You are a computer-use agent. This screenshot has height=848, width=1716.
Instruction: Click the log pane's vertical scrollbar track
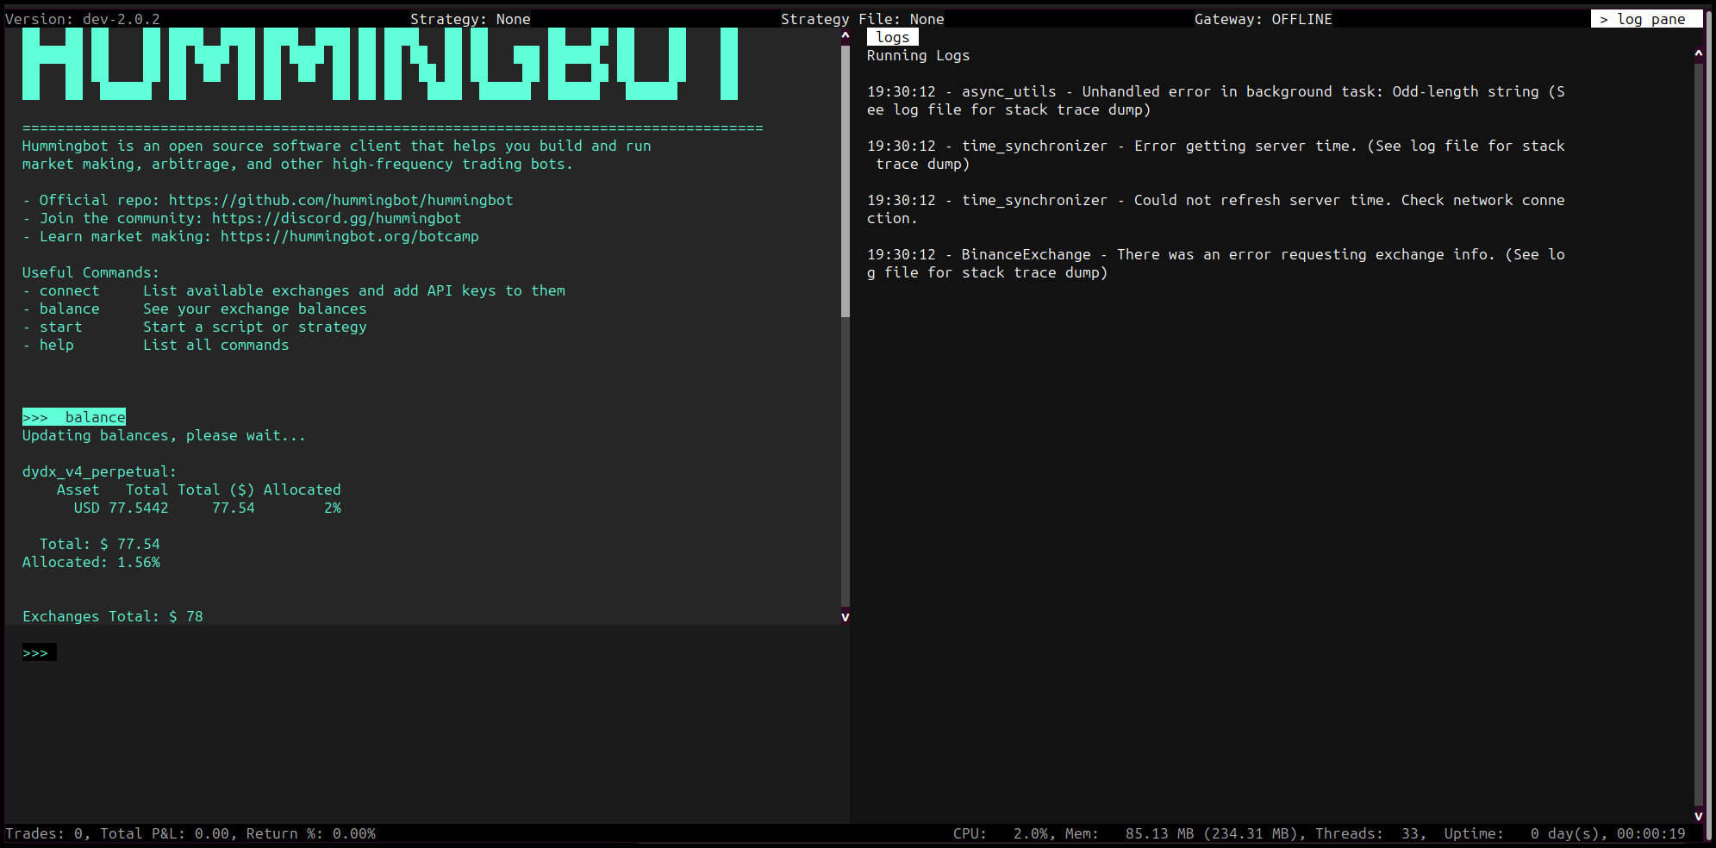1698,431
